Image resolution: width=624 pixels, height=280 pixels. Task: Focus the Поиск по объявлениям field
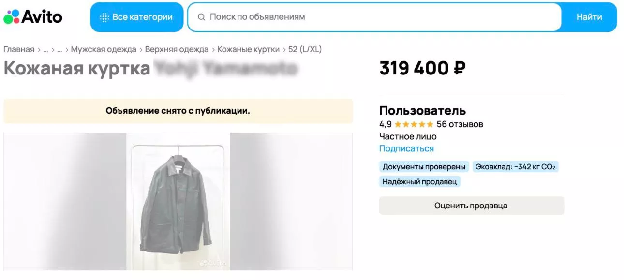[x=377, y=17]
